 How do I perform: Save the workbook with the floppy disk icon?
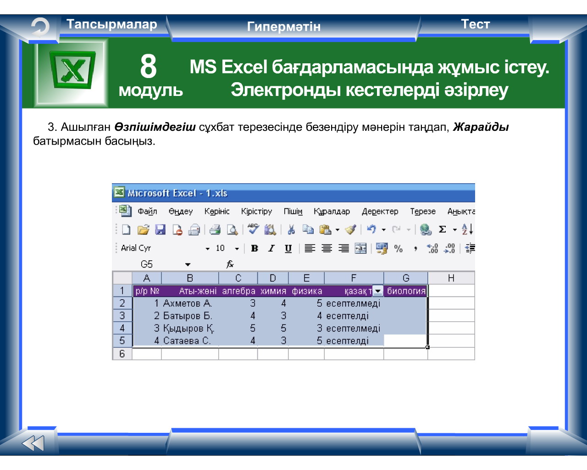[x=160, y=229]
